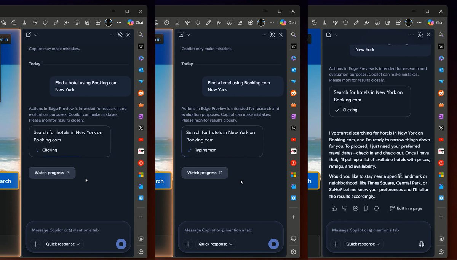This screenshot has height=260, width=457.
Task: Stop the Copilot action in the middle window
Action: tap(273, 244)
